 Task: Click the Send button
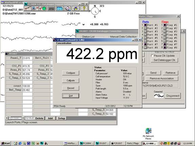pos(153,73)
